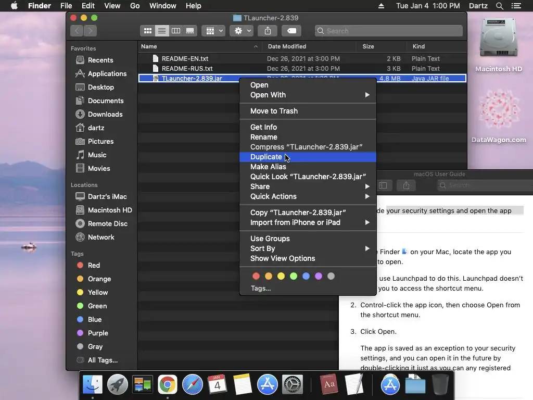Expand the Open With submenu
This screenshot has width=533, height=400.
click(x=308, y=95)
